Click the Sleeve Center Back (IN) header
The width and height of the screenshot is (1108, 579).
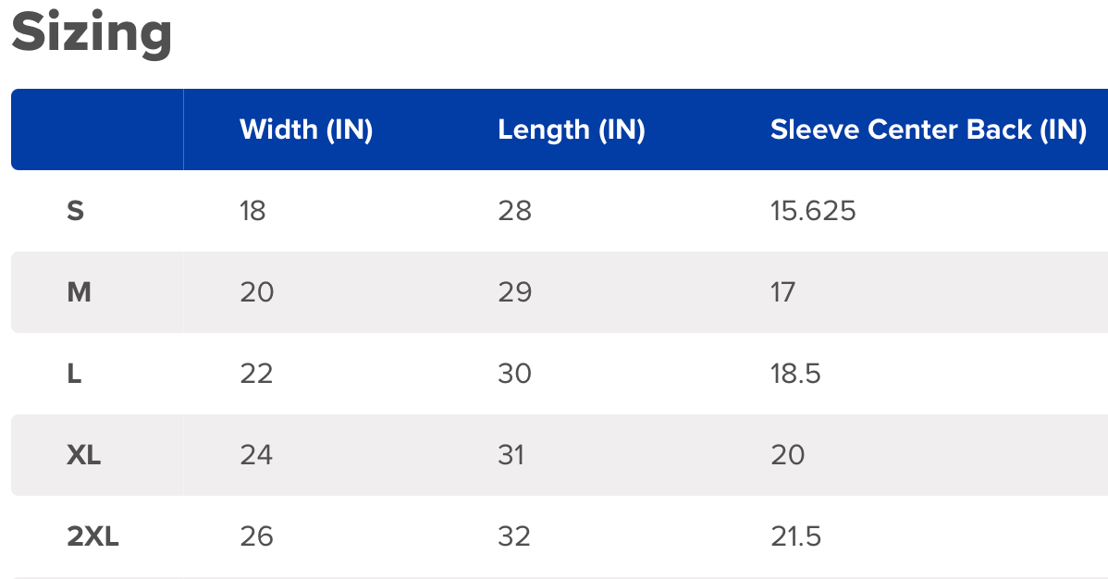pyautogui.click(x=928, y=129)
